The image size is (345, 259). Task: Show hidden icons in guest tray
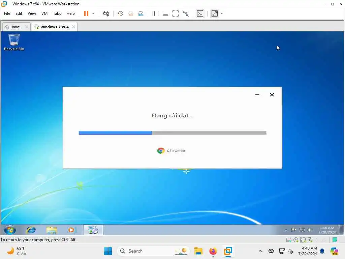[286, 230]
